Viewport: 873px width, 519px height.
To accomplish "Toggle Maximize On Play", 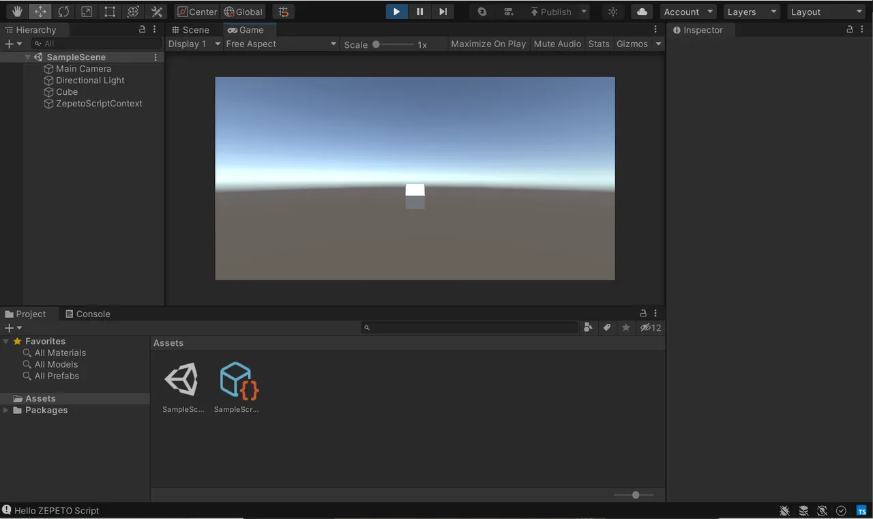I will [488, 44].
